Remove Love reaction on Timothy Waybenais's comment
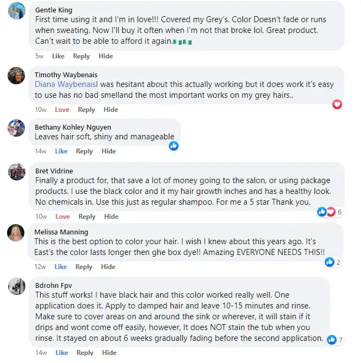Viewport: 361px width, 363px height. tap(62, 110)
